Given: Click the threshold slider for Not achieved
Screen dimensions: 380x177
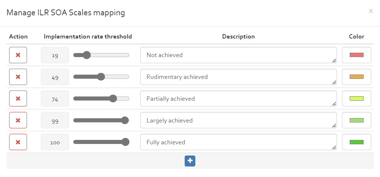Looking at the screenshot, I should tap(101, 55).
